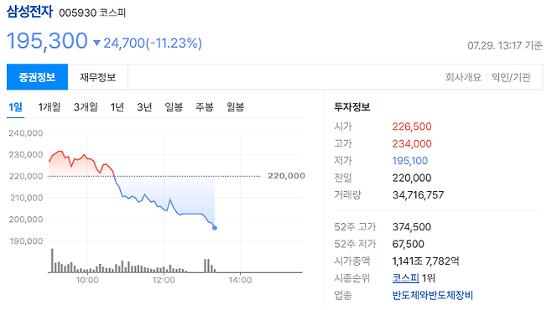Click the blue down-triangle price change icon
This screenshot has width=552, height=310.
pyautogui.click(x=96, y=43)
